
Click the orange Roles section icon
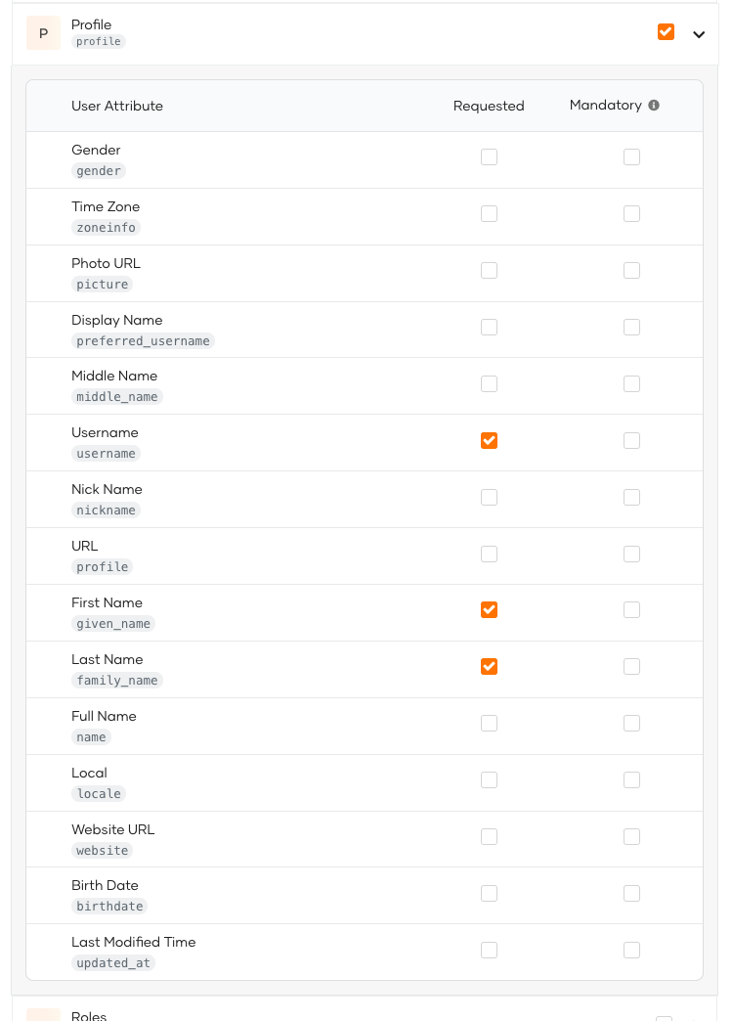coord(43,1017)
